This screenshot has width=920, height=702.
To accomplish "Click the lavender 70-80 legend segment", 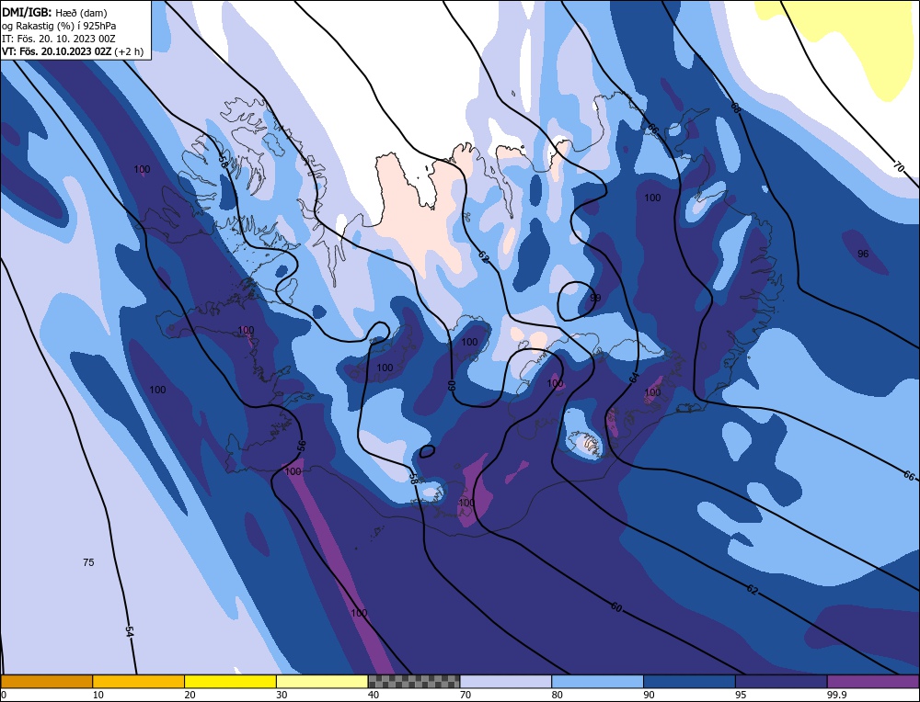I will (x=506, y=681).
